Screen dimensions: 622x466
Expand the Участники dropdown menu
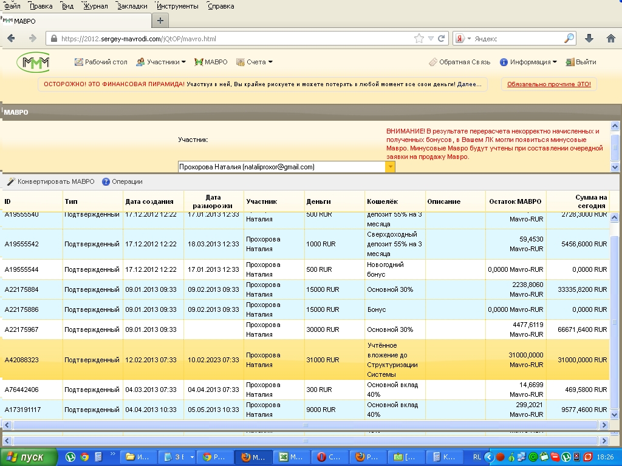coord(160,62)
